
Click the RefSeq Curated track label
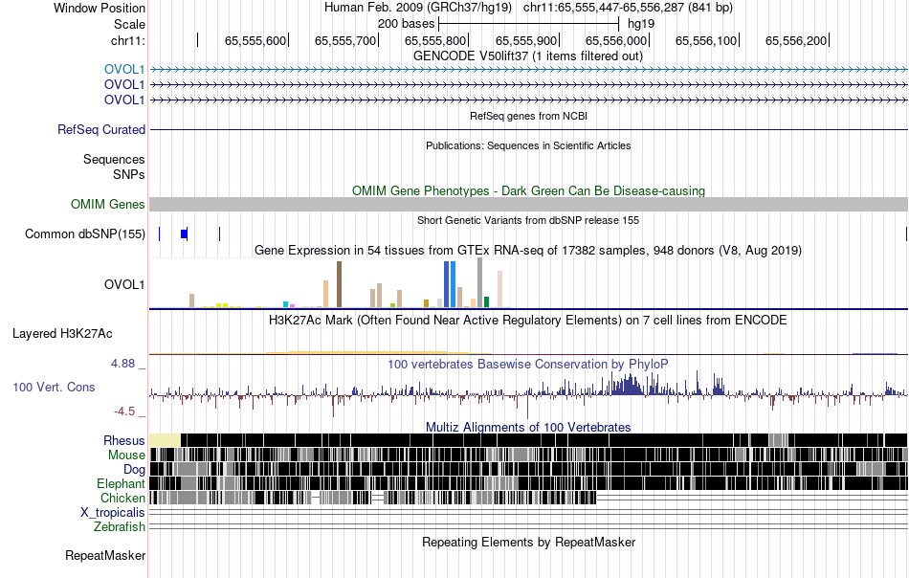(x=100, y=130)
